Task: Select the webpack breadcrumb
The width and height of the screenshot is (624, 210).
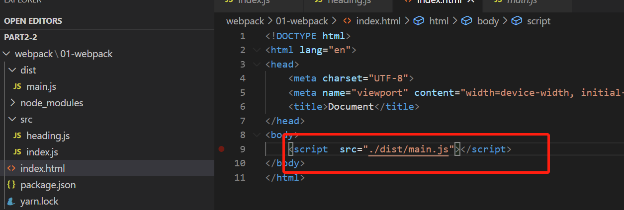Action: 246,21
